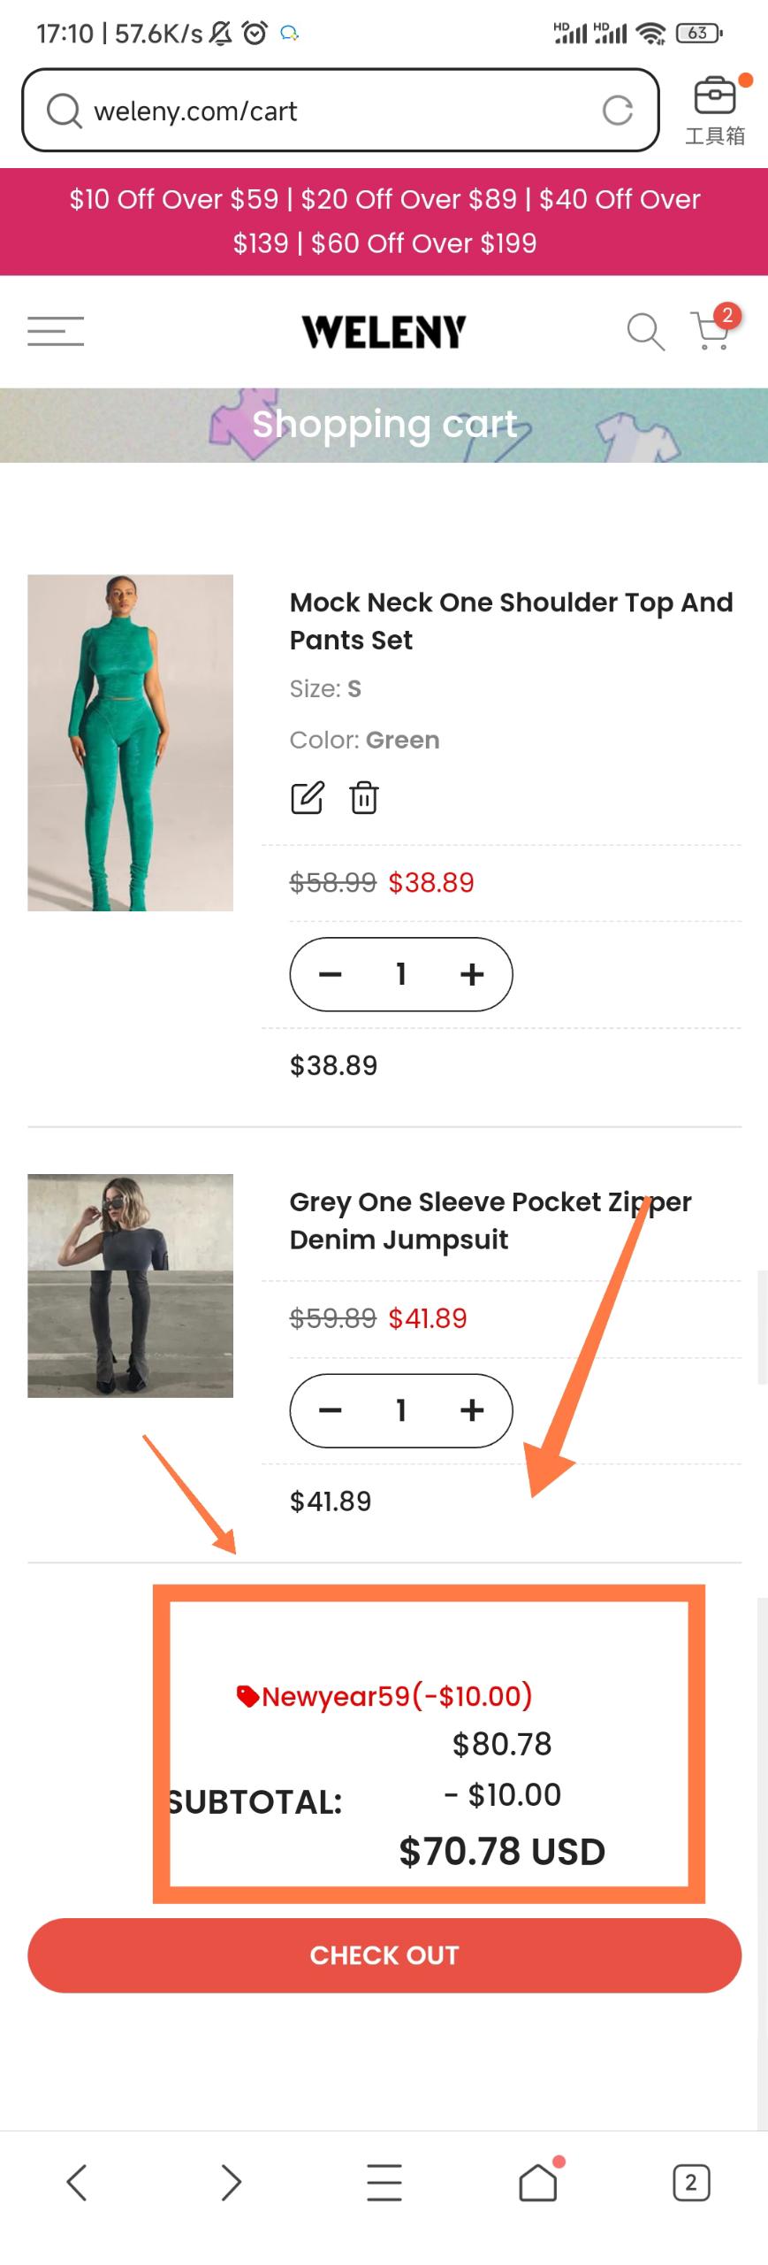Decrease quantity of Mock Neck set

[x=331, y=974]
